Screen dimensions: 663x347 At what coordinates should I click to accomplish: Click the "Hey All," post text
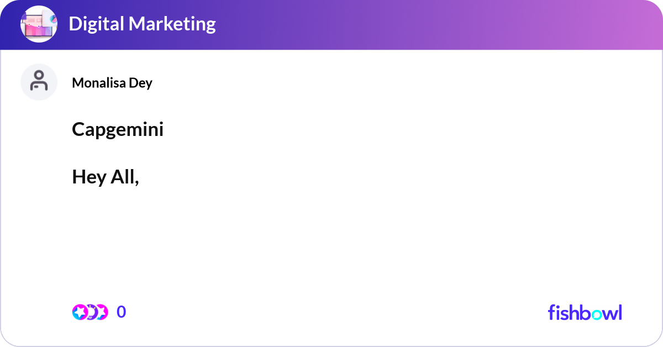coord(105,176)
